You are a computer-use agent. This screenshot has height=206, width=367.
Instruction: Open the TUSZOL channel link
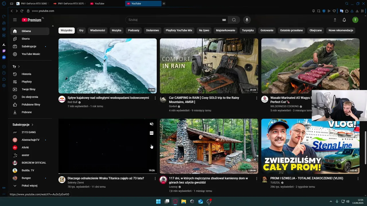(x=275, y=183)
